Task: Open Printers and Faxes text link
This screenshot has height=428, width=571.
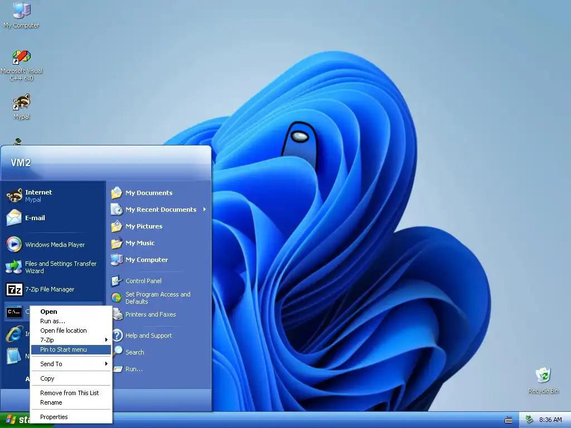Action: click(151, 314)
